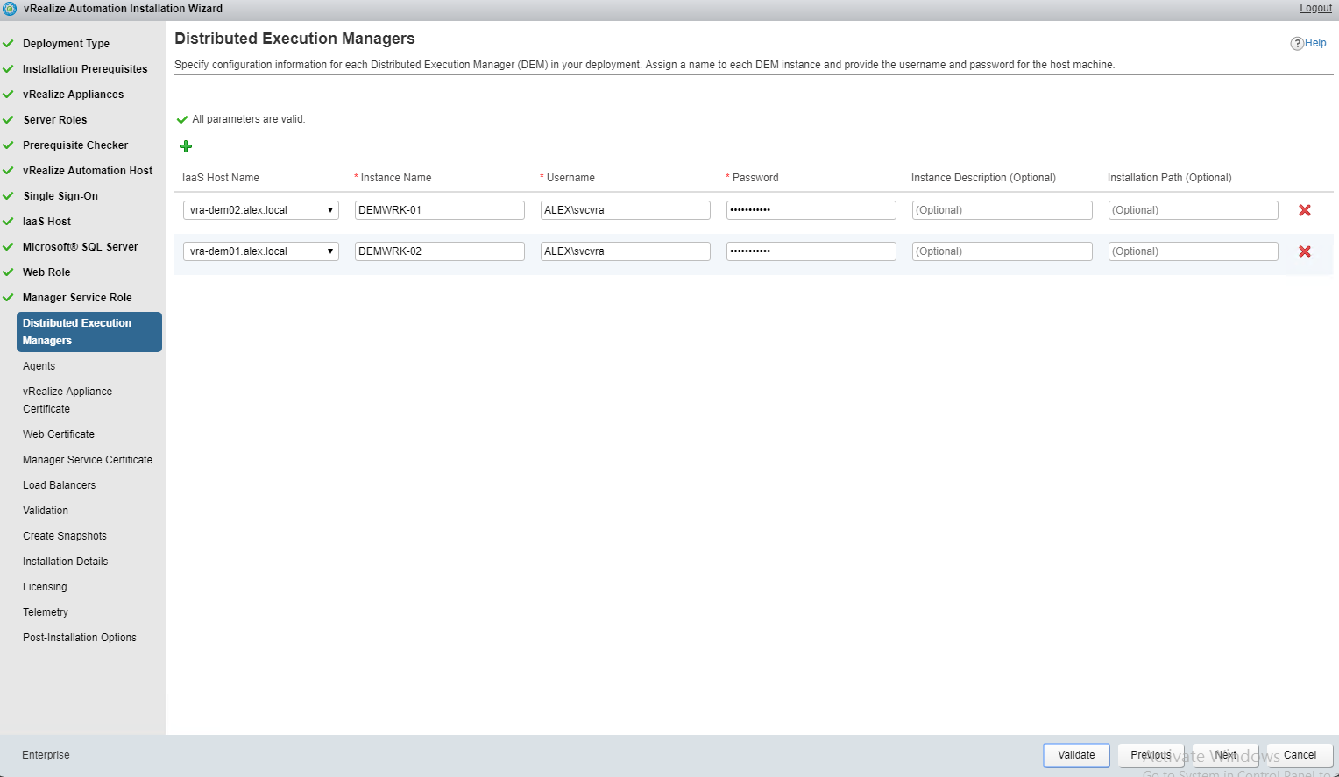Select the Load Balancers step in sidebar
The height and width of the screenshot is (777, 1339).
(x=59, y=485)
